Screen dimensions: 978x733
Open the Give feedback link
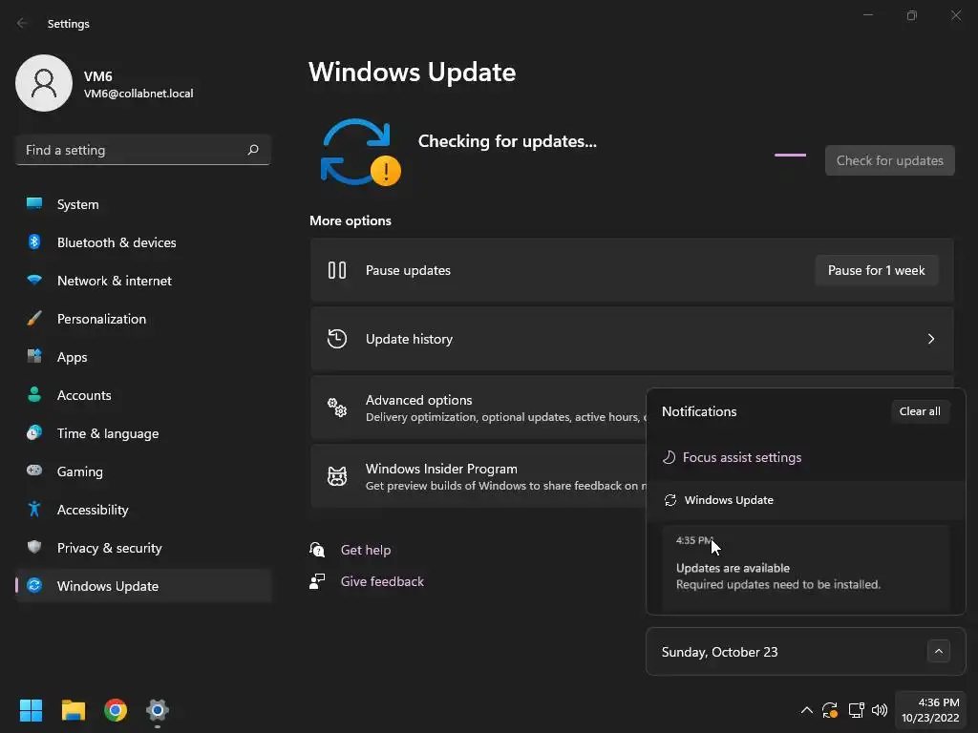pos(382,581)
